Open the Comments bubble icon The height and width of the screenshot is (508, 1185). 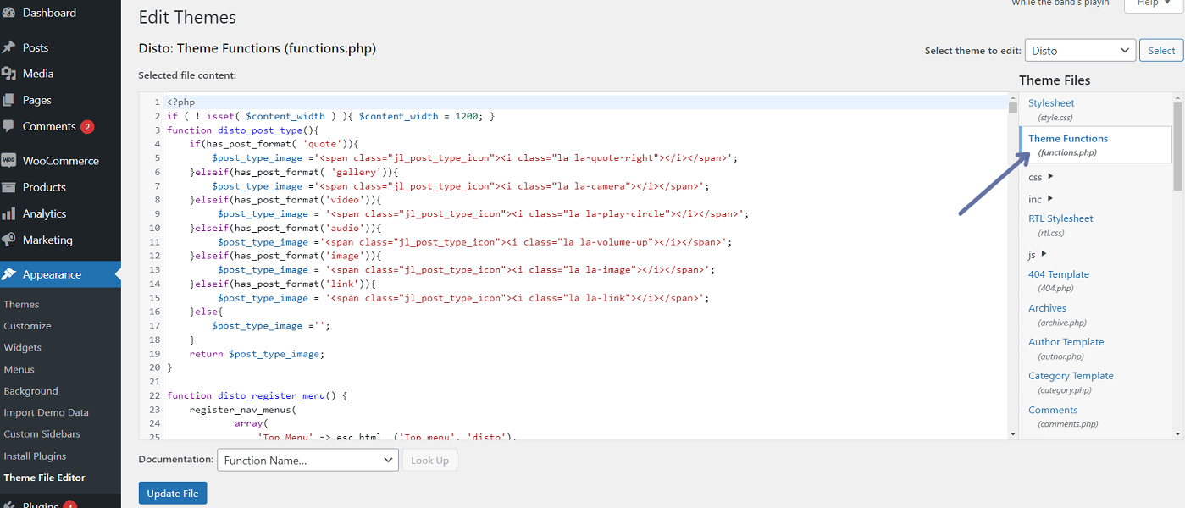pyautogui.click(x=8, y=126)
